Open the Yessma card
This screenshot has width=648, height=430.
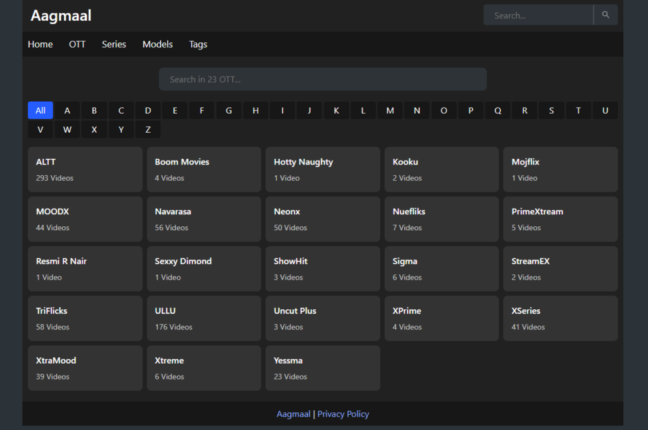point(323,368)
